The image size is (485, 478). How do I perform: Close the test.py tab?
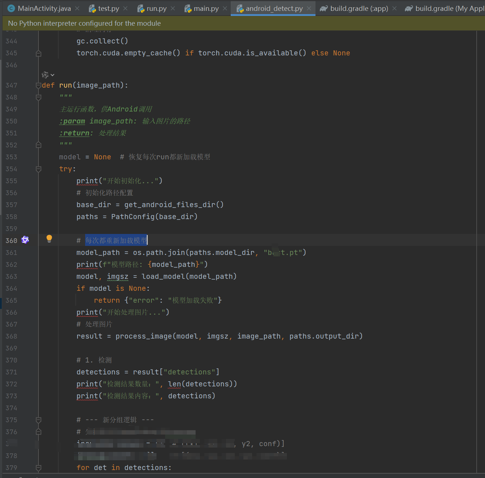pyautogui.click(x=125, y=8)
